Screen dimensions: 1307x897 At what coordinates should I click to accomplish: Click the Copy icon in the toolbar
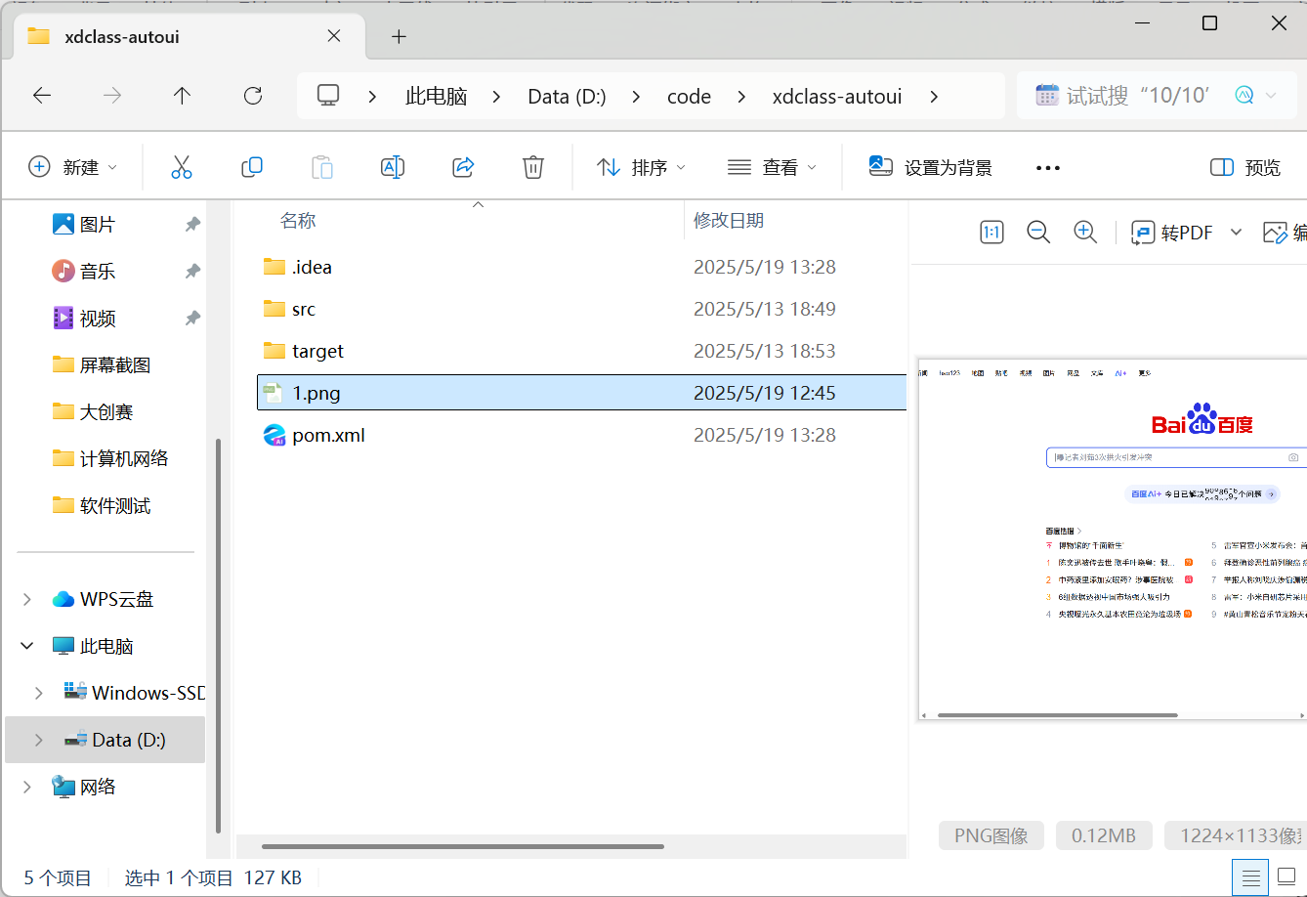[252, 167]
